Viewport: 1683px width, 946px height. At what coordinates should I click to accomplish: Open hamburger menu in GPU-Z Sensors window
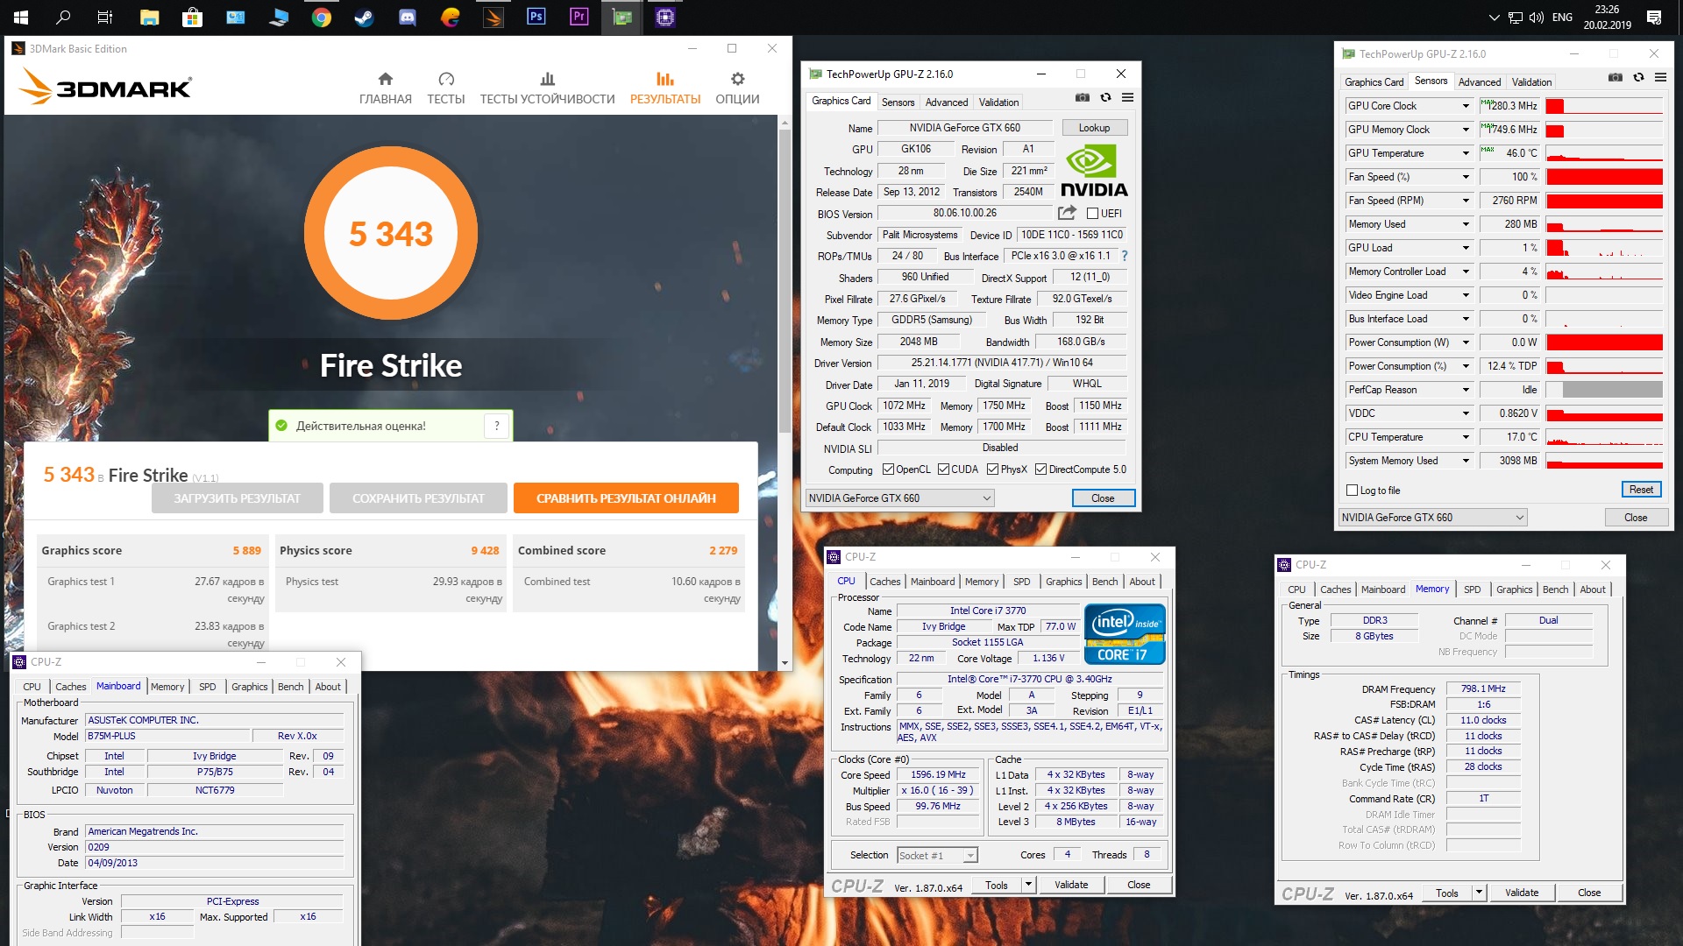1660,77
